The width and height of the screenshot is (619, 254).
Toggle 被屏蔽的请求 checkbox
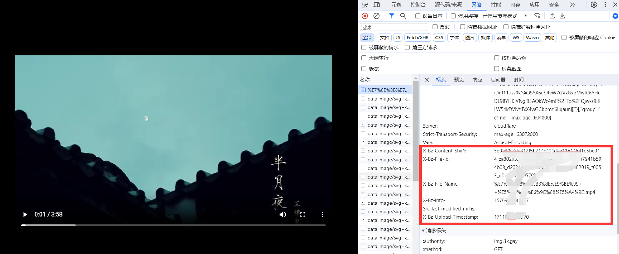364,47
